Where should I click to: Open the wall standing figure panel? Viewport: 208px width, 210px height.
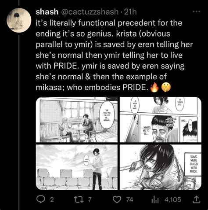[77, 167]
